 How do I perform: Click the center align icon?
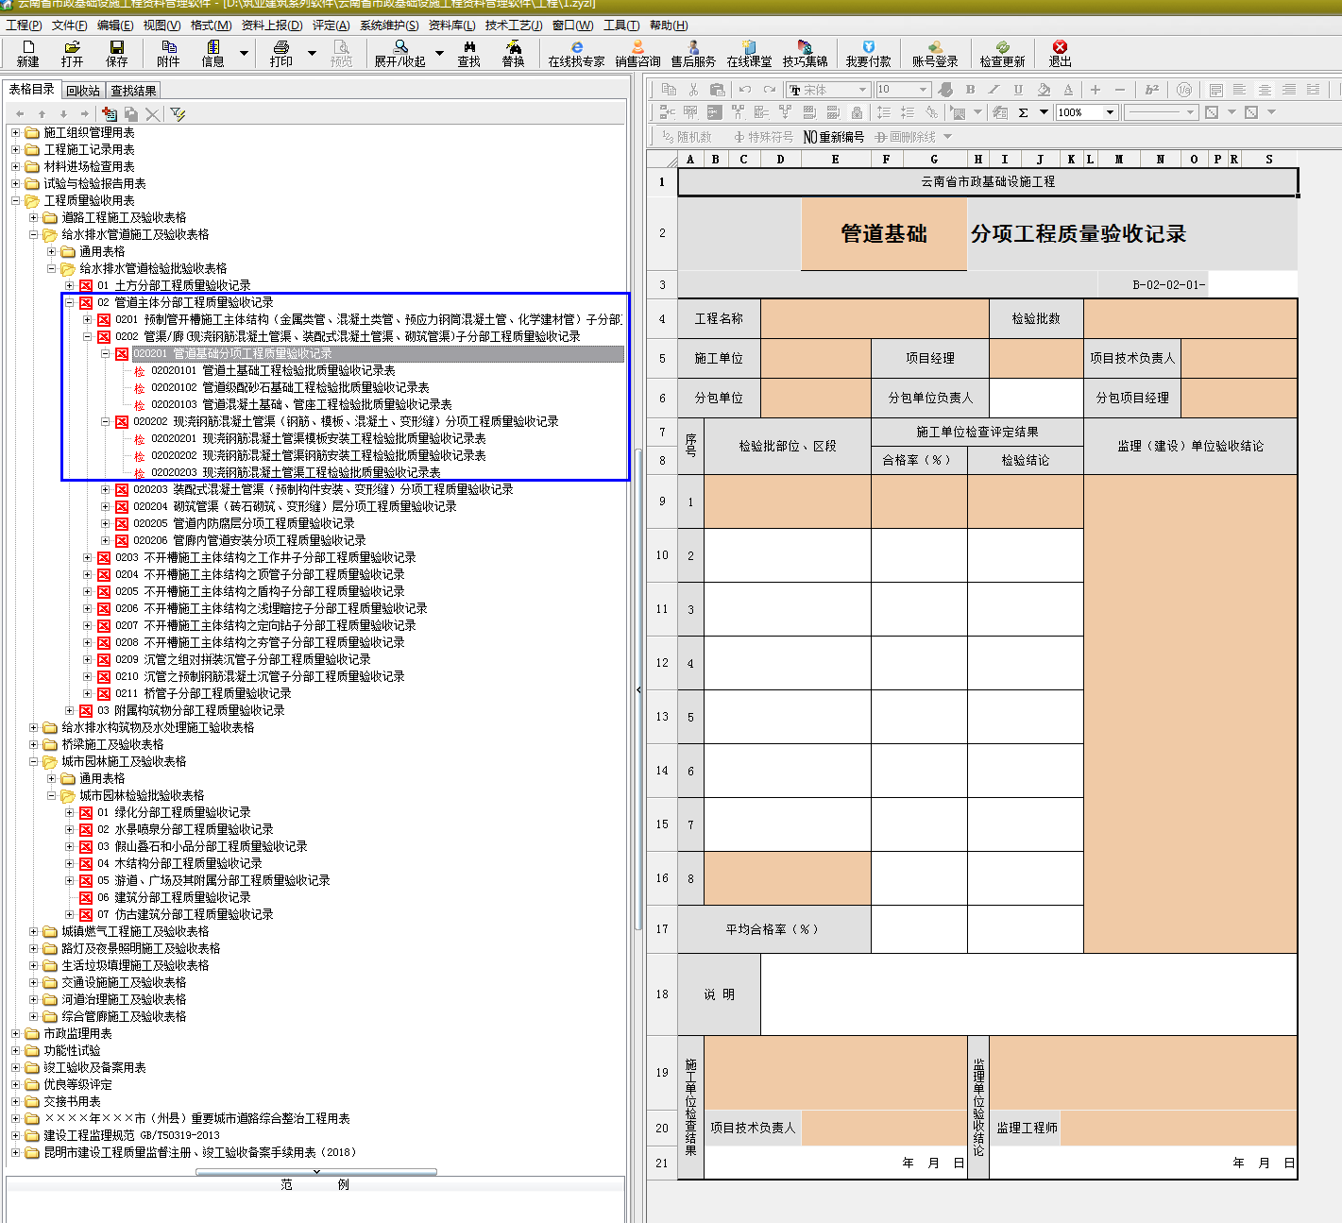1265,90
